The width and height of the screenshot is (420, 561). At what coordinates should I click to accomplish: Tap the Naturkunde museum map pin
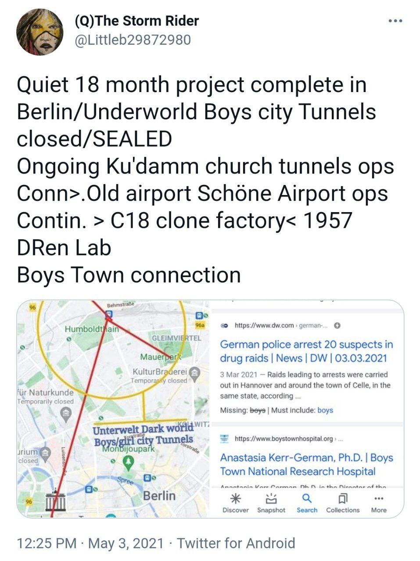click(65, 414)
